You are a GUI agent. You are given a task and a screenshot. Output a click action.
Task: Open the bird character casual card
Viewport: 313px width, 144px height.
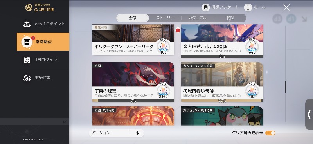point(222,116)
